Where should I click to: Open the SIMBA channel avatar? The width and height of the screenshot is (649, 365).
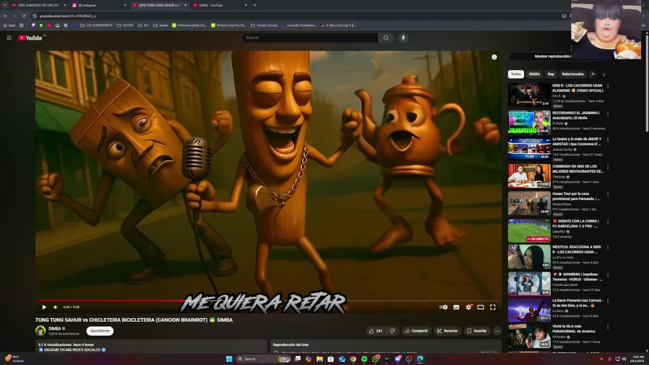[x=41, y=331]
